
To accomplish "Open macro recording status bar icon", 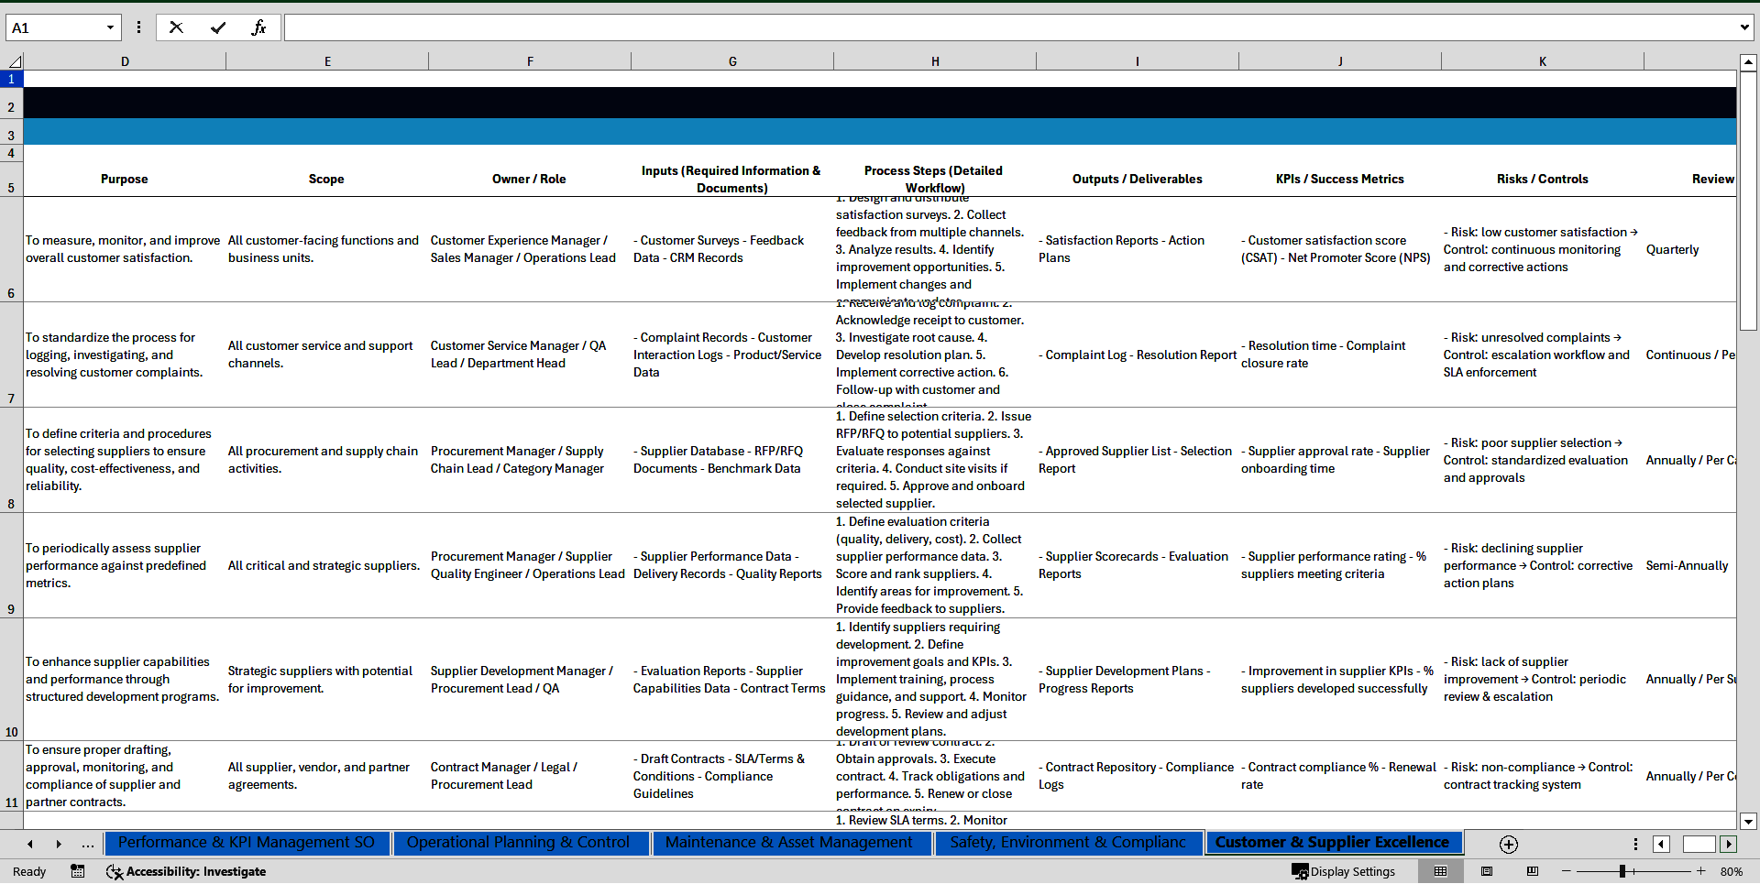I will click(78, 871).
